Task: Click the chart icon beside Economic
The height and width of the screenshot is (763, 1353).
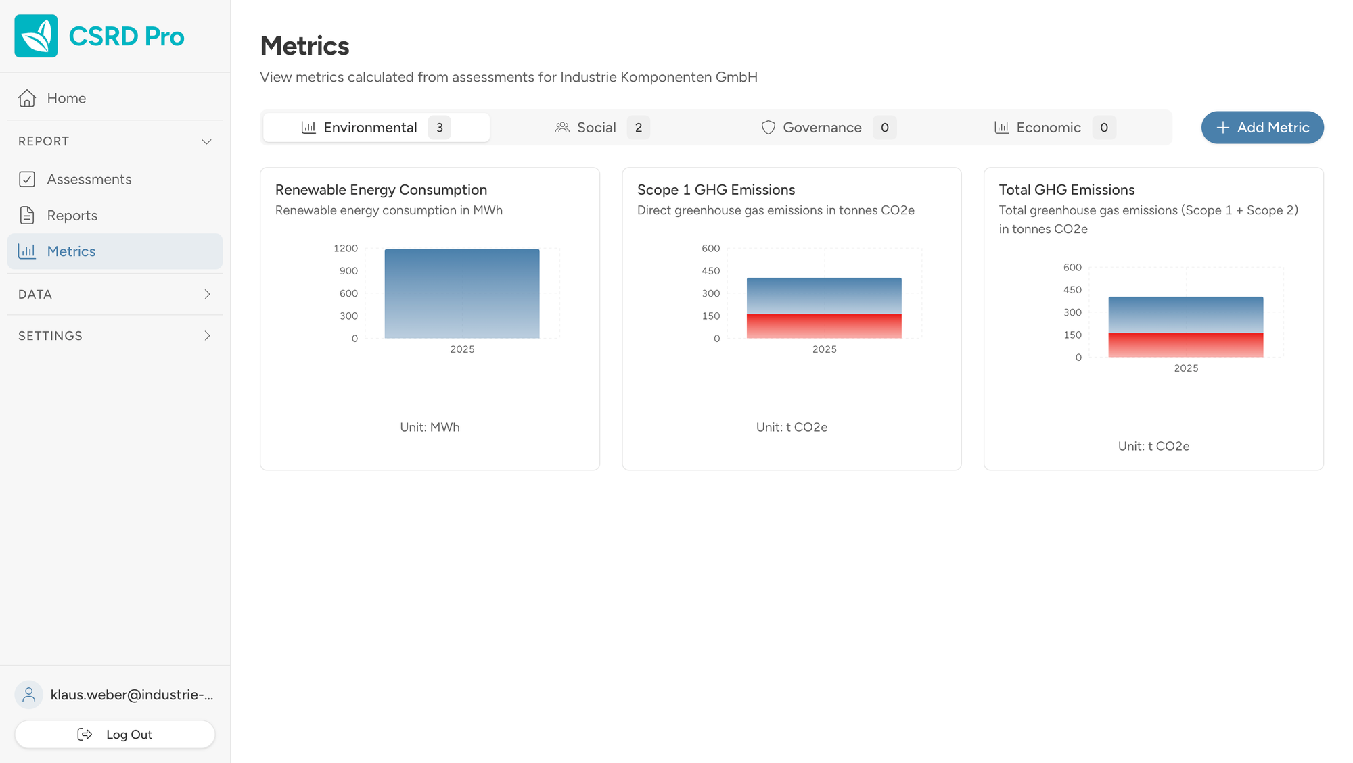Action: pyautogui.click(x=1002, y=127)
